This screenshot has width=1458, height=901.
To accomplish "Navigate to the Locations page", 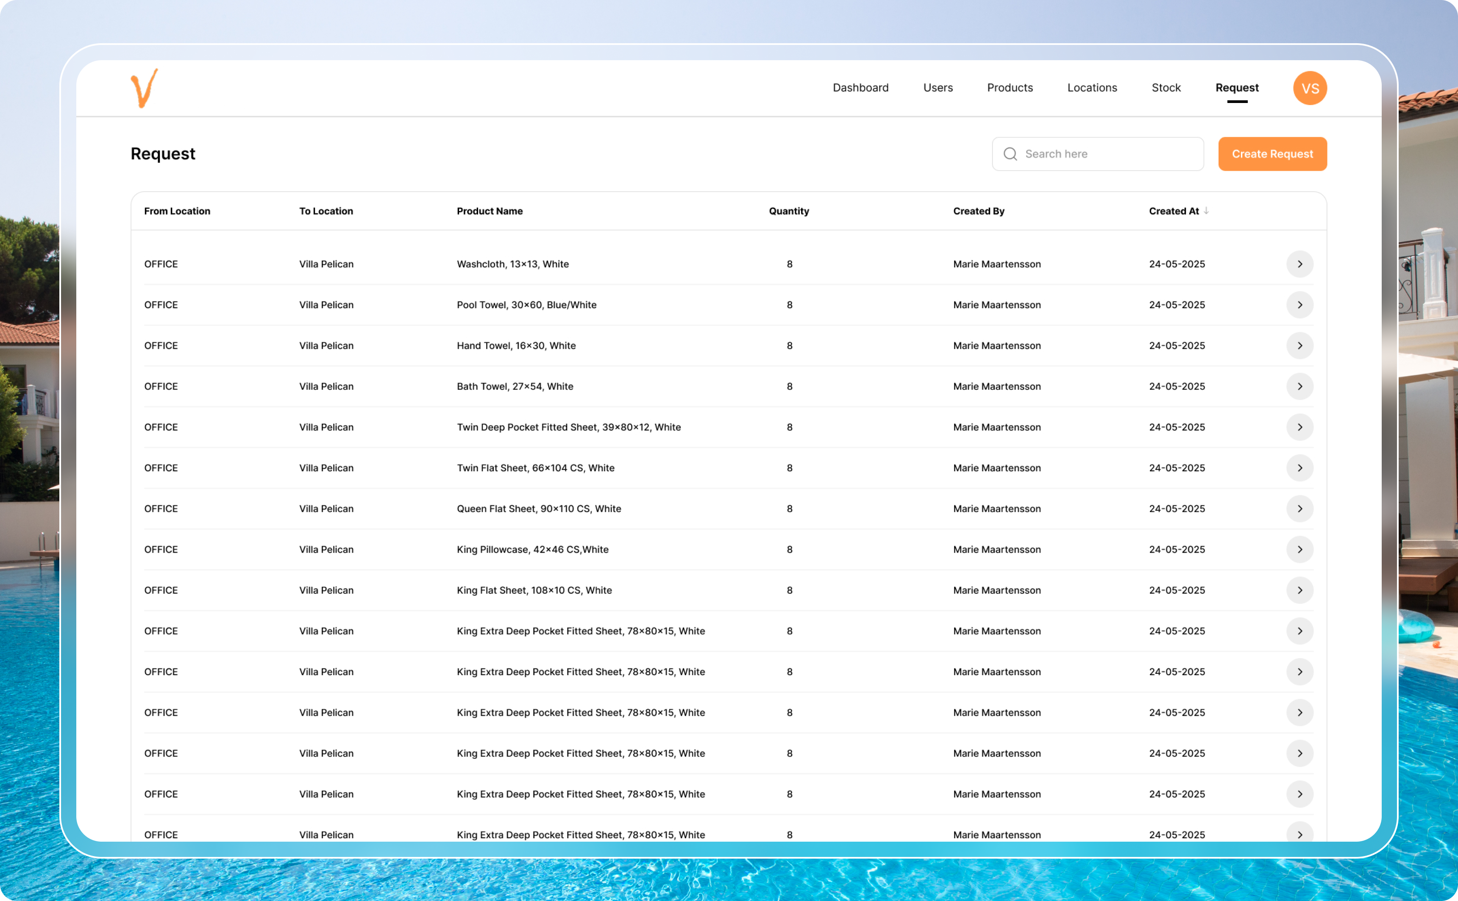I will coord(1092,88).
